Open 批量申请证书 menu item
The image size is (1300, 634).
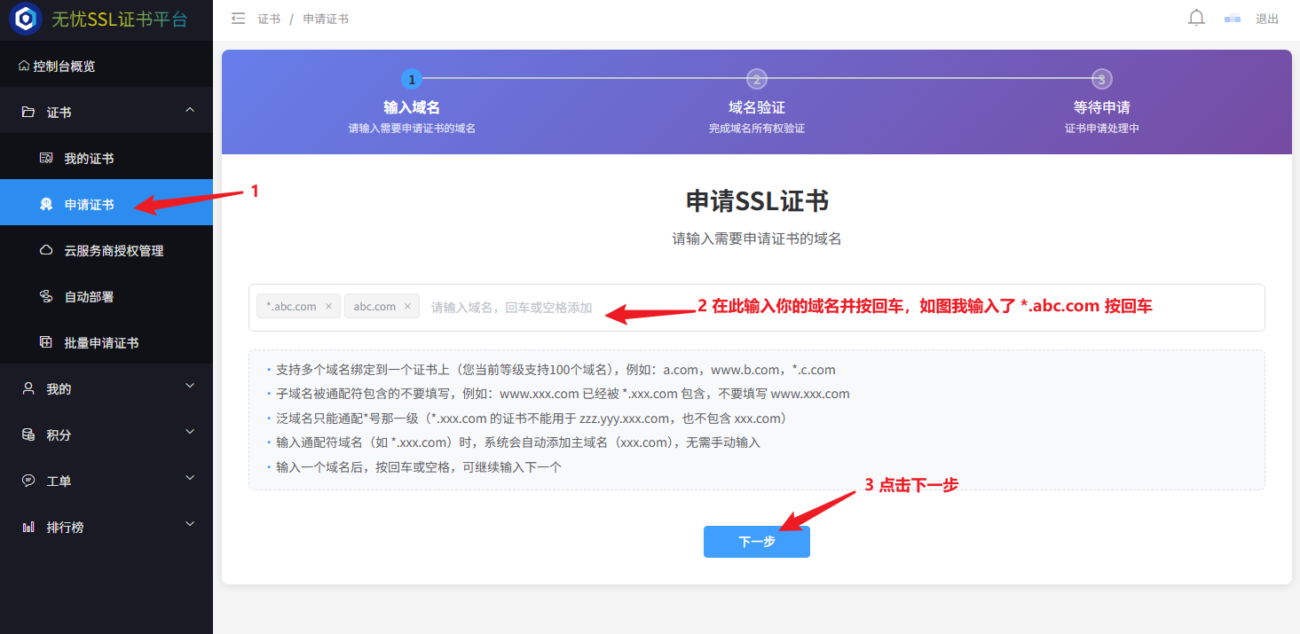[106, 342]
